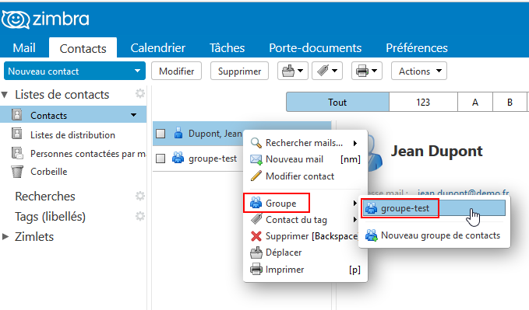Click the Listes de distribution icon
This screenshot has height=310, width=529.
point(17,134)
